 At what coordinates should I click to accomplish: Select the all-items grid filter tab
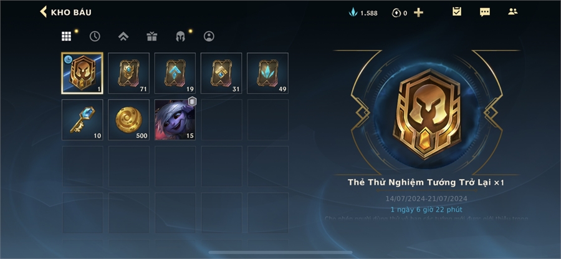tap(66, 36)
